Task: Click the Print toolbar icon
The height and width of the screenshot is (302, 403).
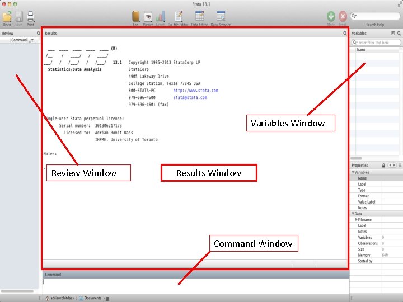Action: (x=31, y=16)
